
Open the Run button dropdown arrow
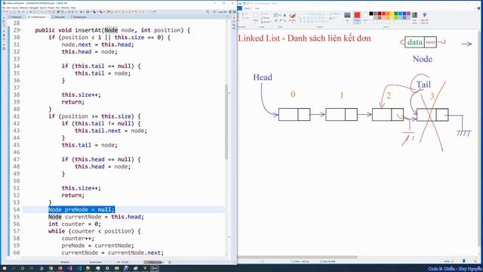(91, 12)
